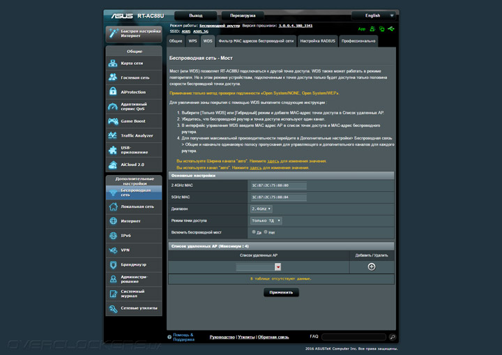
Task: Click the 2.4GHz MAC address field
Action: point(278,186)
